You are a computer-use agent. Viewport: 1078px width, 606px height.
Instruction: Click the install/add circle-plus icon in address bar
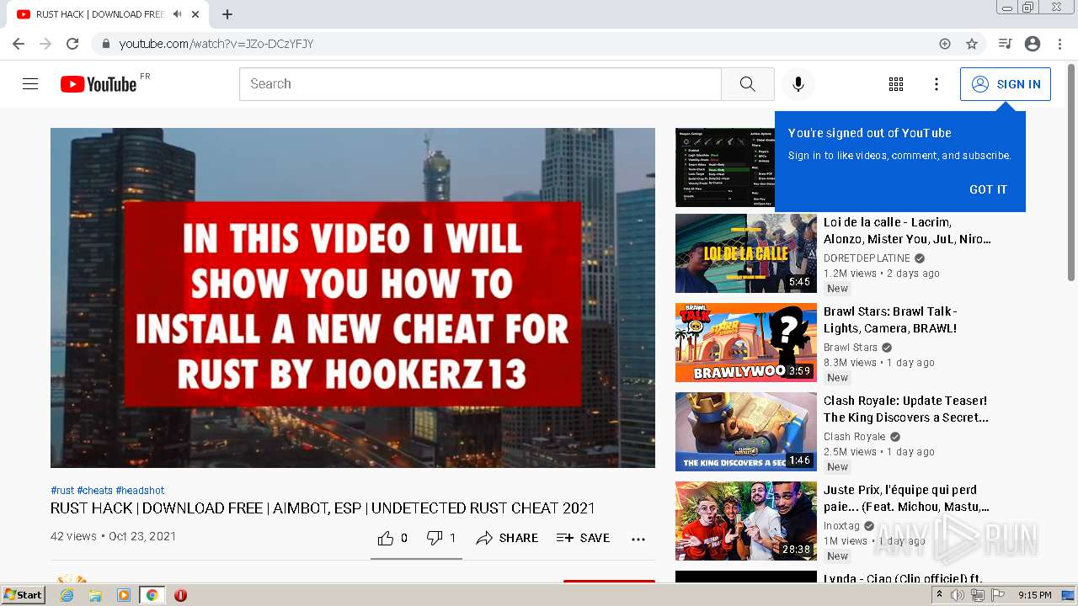pyautogui.click(x=945, y=44)
